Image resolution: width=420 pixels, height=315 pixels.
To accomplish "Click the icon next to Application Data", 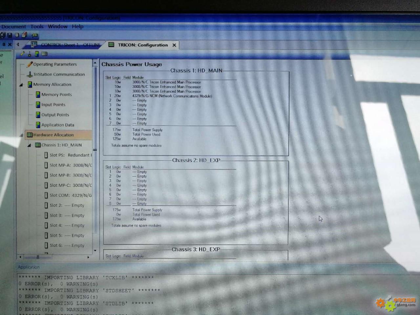I will tap(38, 125).
